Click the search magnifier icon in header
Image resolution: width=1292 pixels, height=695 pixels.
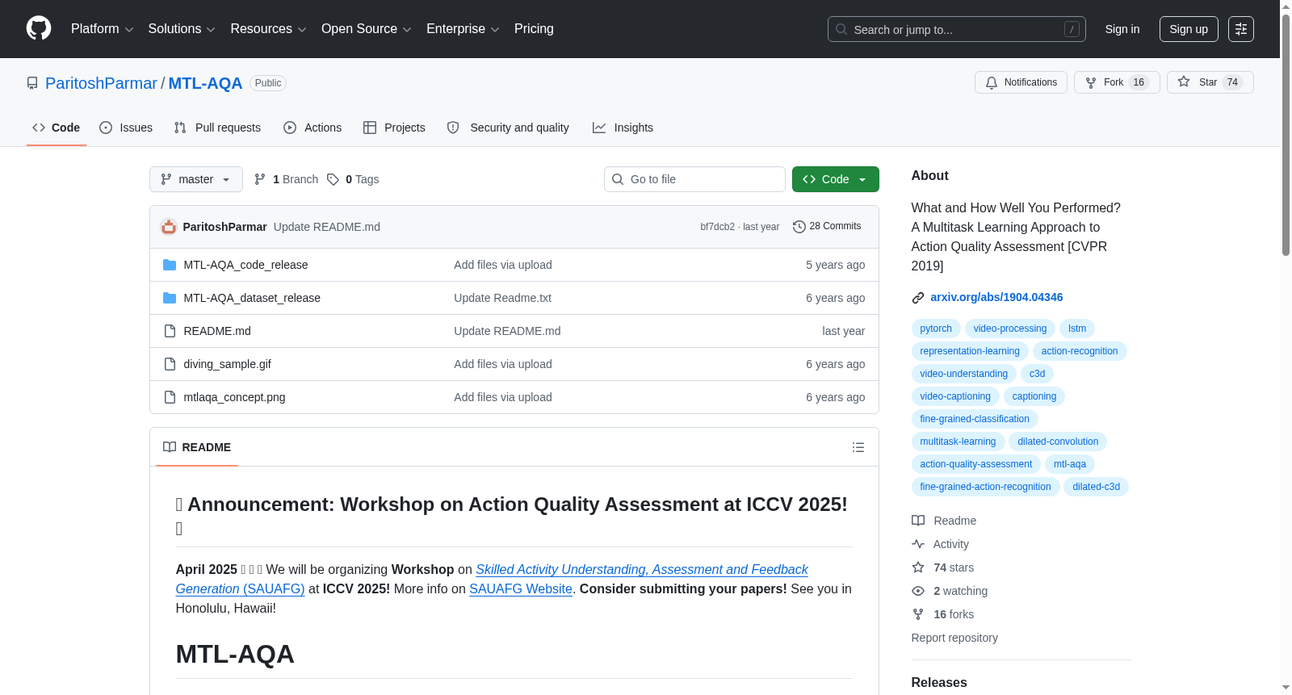click(841, 29)
